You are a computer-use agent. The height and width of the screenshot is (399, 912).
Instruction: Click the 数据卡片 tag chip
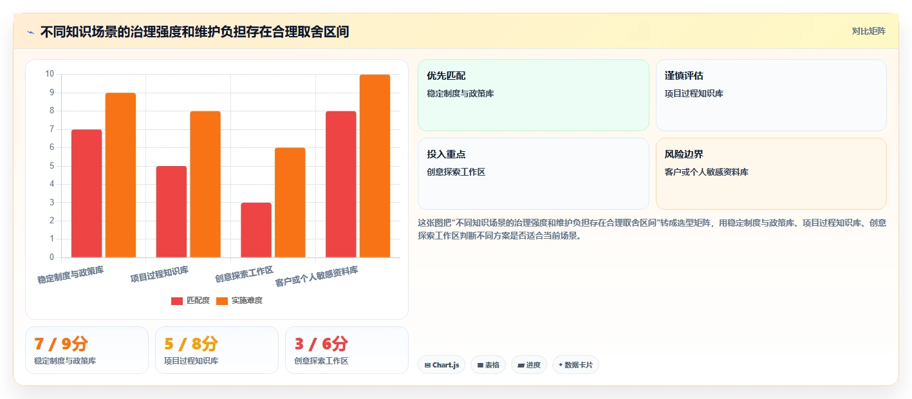click(575, 365)
